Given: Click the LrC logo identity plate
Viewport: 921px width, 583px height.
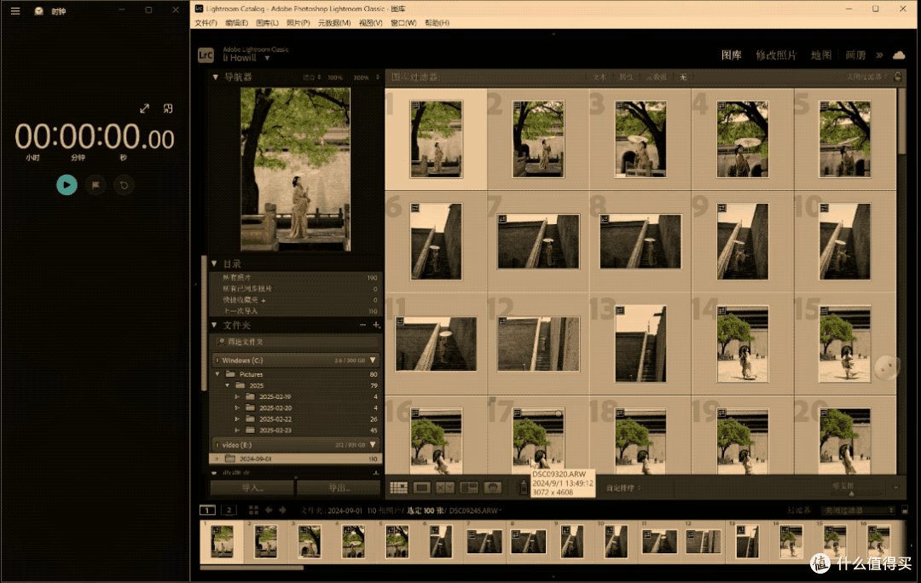Looking at the screenshot, I should (206, 55).
